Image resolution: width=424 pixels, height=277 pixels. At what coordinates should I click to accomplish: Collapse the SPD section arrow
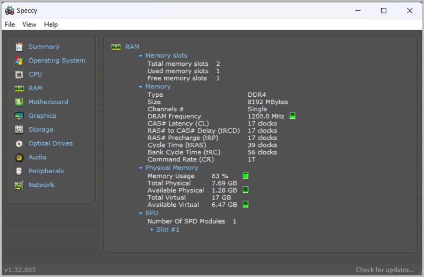coord(141,213)
